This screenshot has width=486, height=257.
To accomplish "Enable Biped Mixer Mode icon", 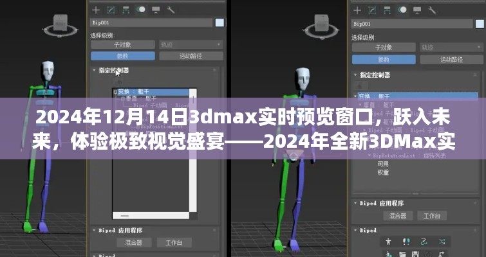I will [x=442, y=242].
